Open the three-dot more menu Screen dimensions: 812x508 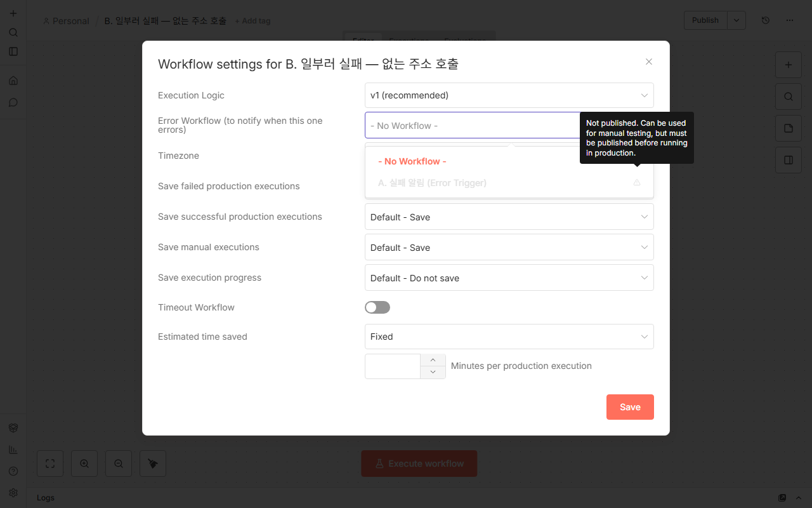[790, 20]
